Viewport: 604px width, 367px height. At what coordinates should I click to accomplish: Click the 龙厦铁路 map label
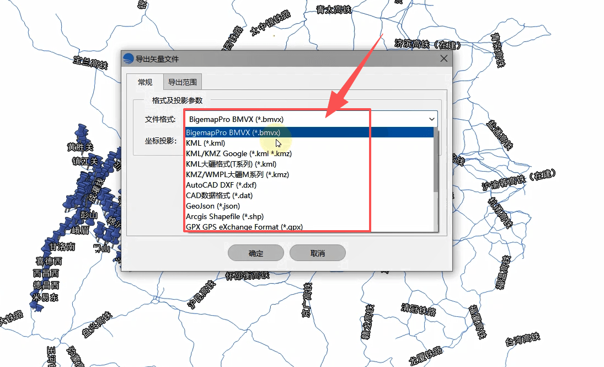(426, 356)
